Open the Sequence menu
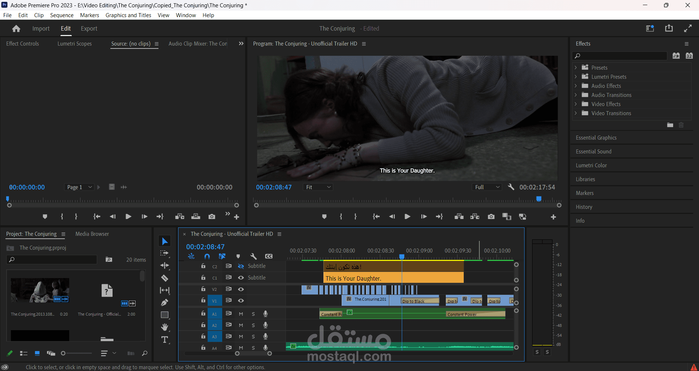 [62, 15]
